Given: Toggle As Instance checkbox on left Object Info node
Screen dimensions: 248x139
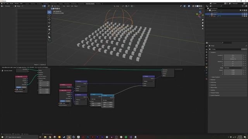Looking at the screenshot, I should [17, 92].
